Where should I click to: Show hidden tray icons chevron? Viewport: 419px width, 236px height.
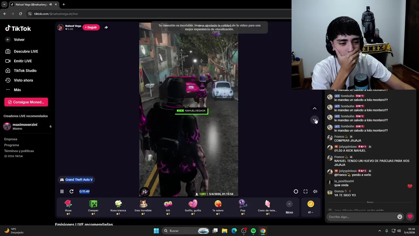pos(380,231)
